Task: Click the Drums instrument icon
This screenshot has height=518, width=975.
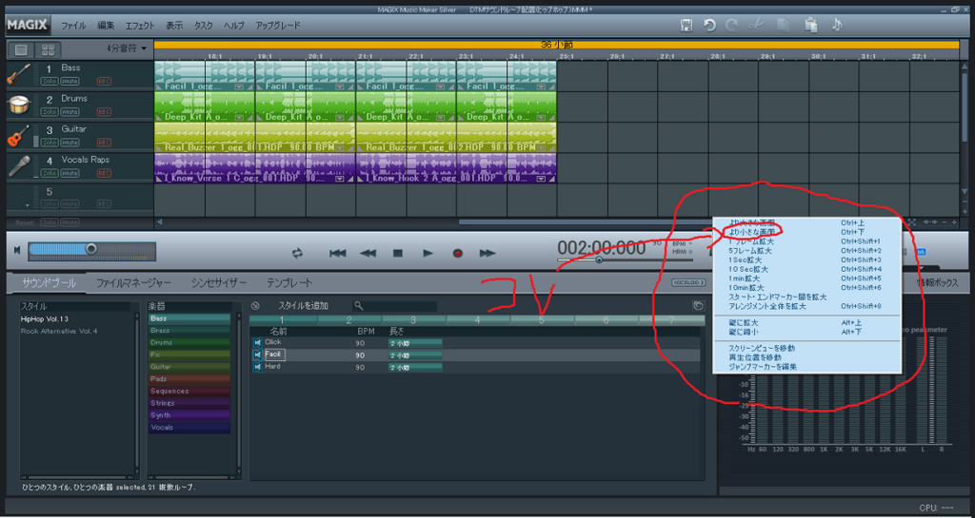Action: pos(19,106)
